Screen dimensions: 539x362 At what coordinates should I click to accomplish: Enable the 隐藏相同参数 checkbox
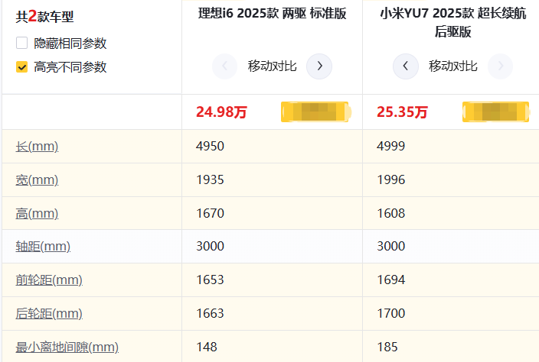pos(22,44)
